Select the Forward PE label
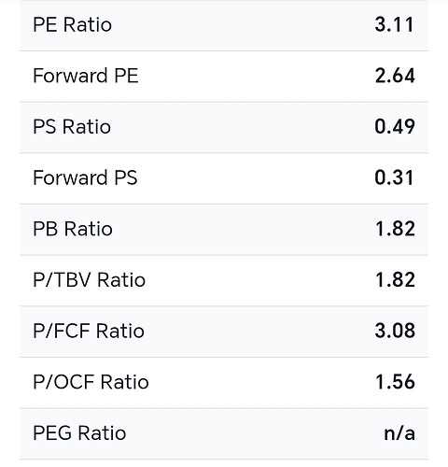448x467 pixels. coord(86,76)
